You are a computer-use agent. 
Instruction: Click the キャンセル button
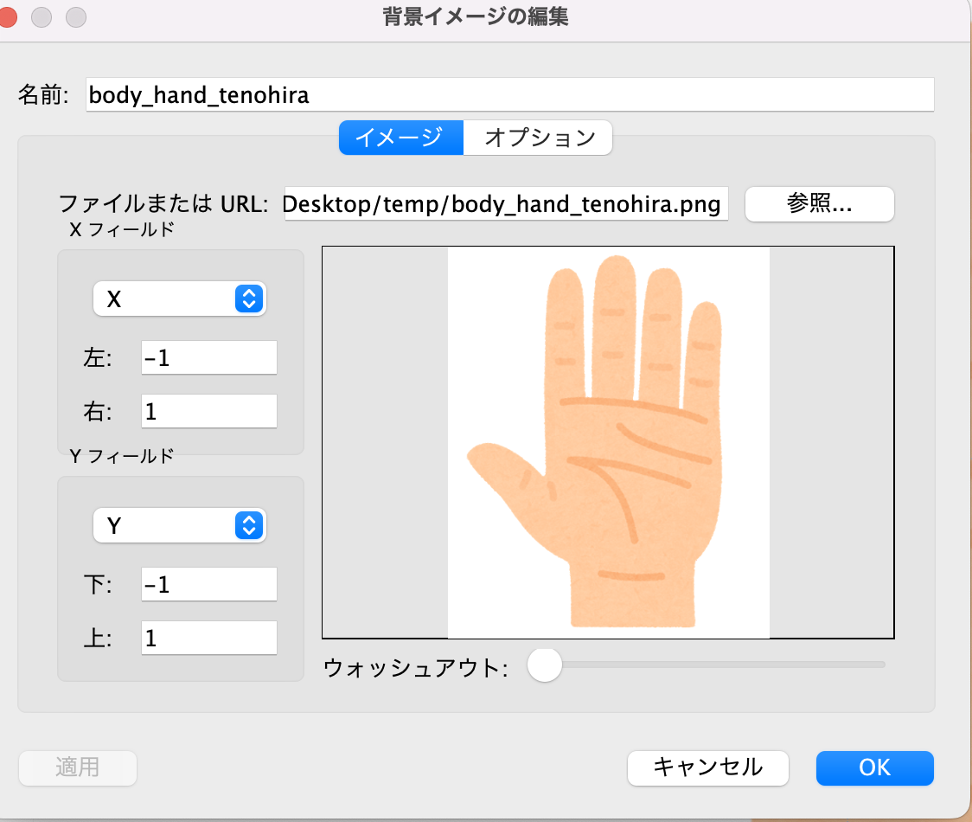[x=708, y=768]
